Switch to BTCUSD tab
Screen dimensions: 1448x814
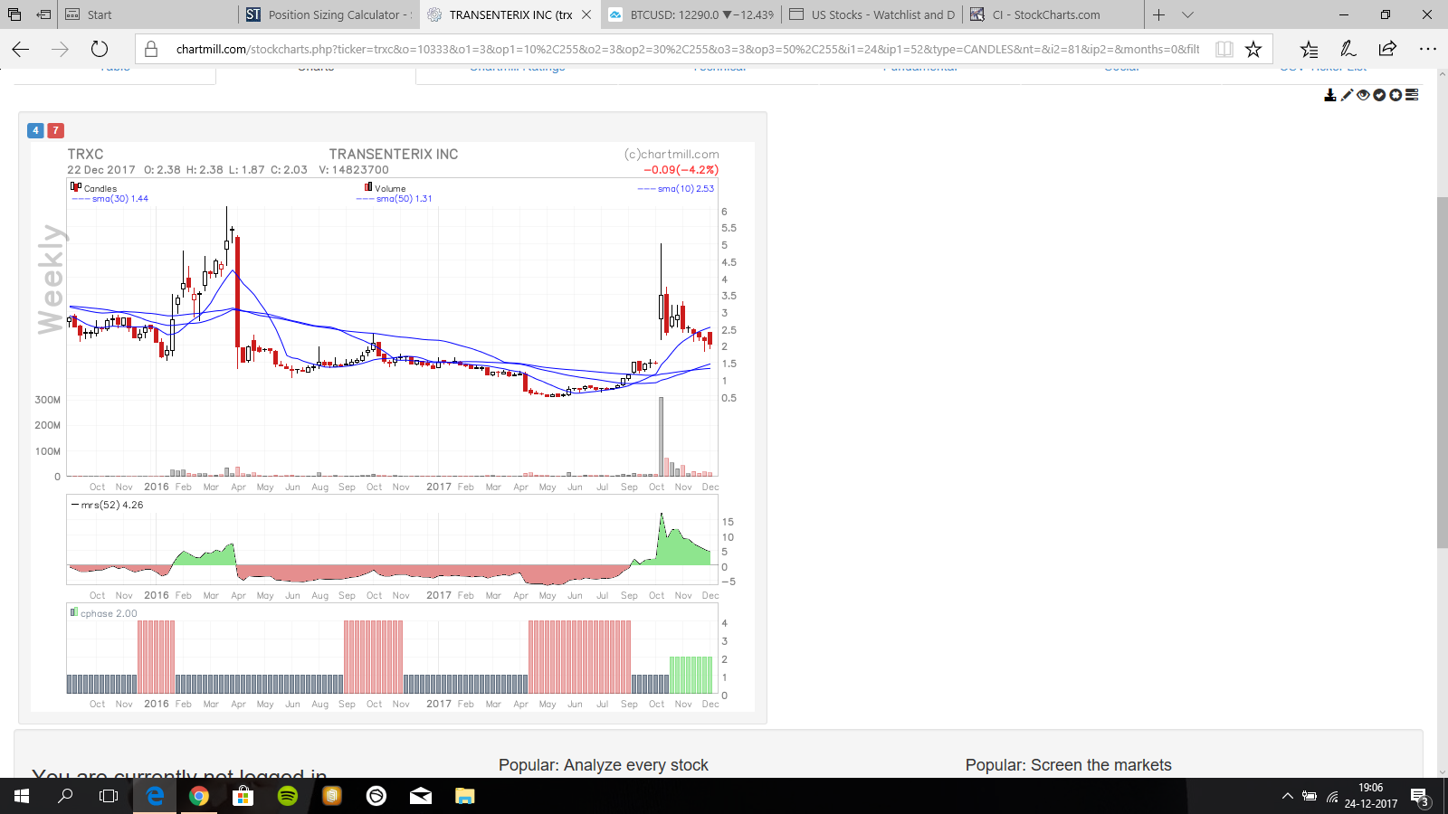[691, 14]
